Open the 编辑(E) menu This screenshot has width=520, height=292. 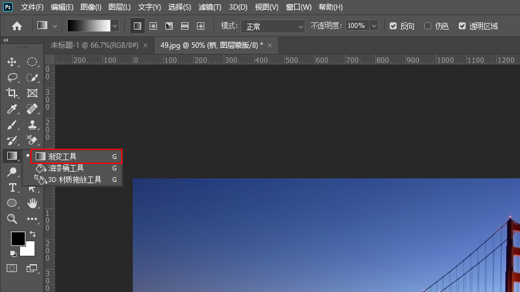[62, 7]
